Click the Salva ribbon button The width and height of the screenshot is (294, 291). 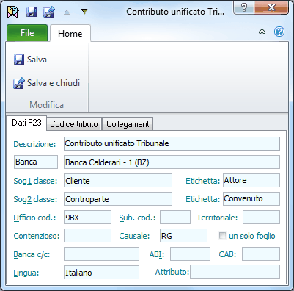coord(30,60)
